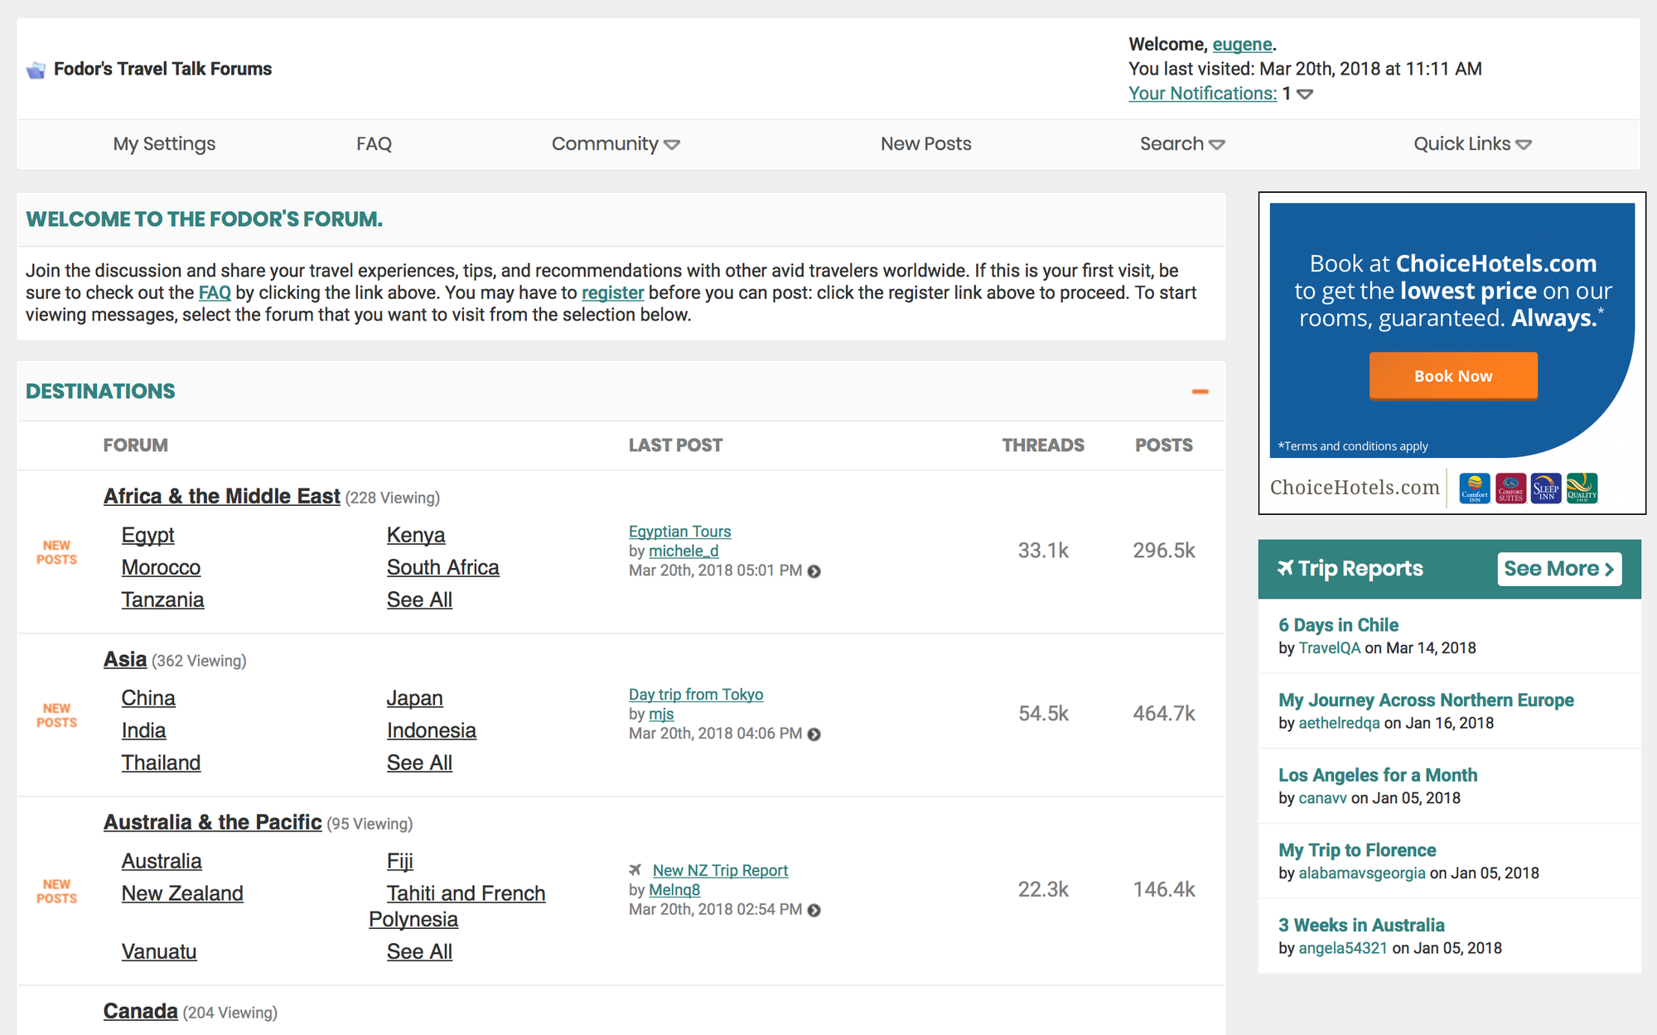This screenshot has height=1035, width=1657.
Task: Collapse the Destinations section
Action: tap(1200, 392)
